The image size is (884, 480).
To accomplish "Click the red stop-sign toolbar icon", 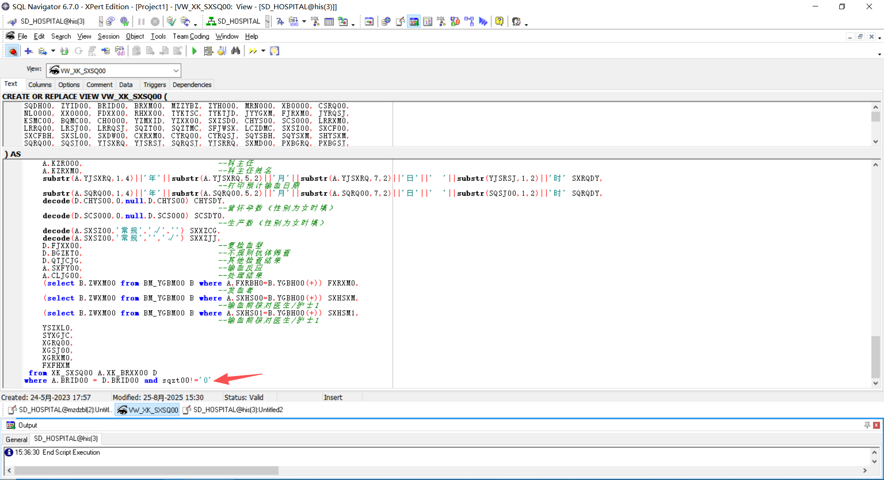I will coord(13,51).
